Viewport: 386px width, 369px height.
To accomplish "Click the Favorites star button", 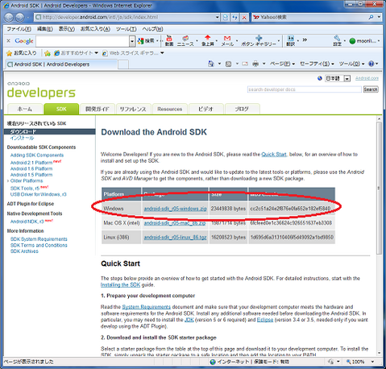I will 22,53.
